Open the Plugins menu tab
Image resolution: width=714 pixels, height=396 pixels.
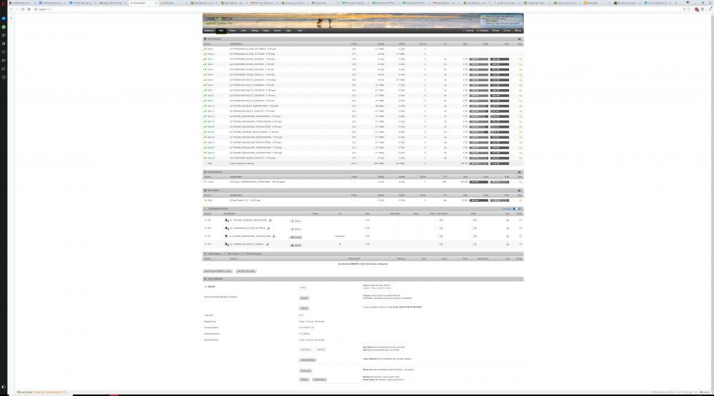pyautogui.click(x=266, y=31)
